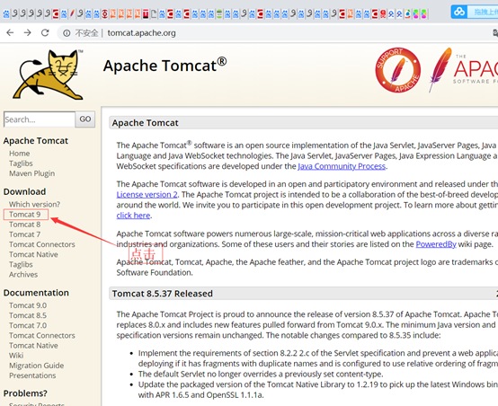The width and height of the screenshot is (498, 406).
Task: Open the Maven Plugin link
Action: (31, 173)
